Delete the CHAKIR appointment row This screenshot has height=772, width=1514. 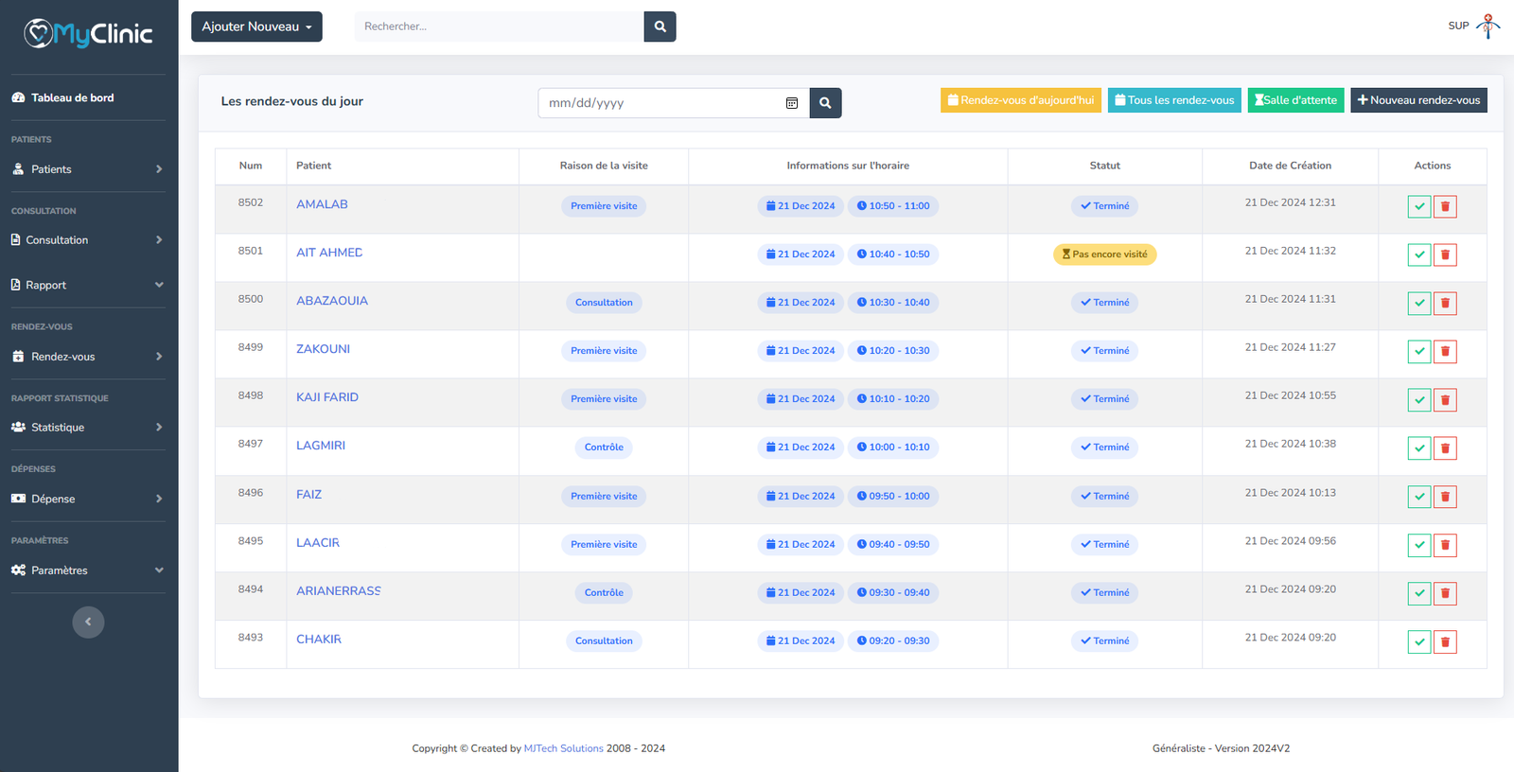tap(1445, 642)
